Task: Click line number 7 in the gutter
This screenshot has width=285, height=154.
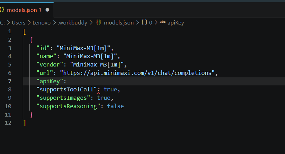Action: click(10, 81)
